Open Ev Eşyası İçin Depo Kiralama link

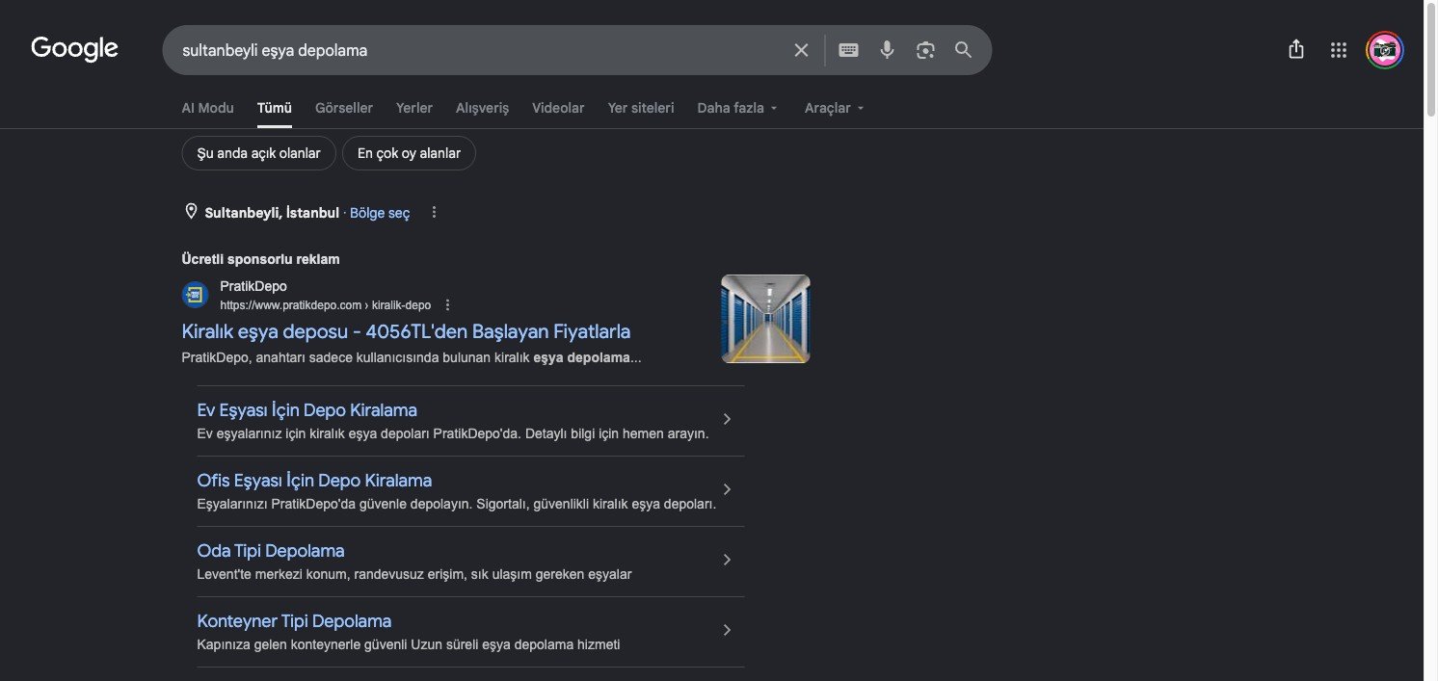pos(306,410)
